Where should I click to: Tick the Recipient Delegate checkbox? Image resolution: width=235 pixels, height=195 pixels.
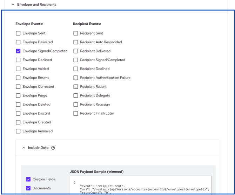(x=76, y=96)
